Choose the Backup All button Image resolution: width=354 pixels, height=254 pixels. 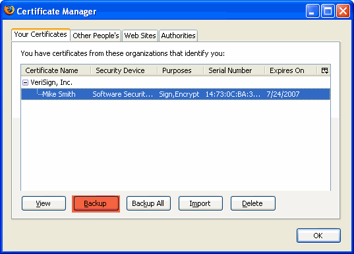coord(148,203)
